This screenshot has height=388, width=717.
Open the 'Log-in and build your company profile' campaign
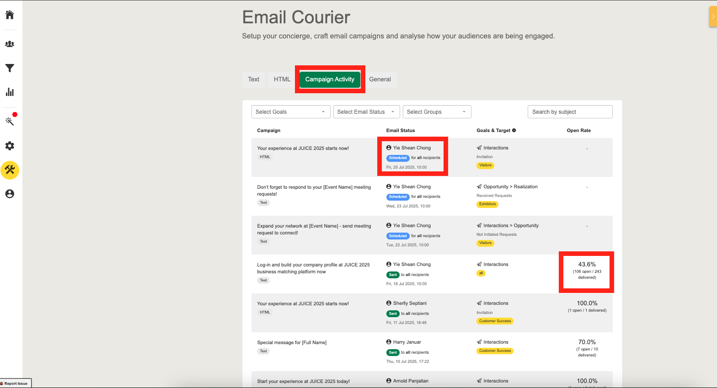[x=314, y=268]
